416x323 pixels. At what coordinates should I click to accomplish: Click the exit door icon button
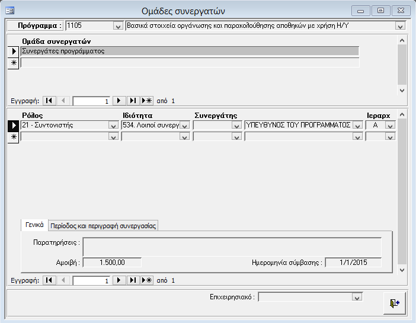tap(394, 302)
